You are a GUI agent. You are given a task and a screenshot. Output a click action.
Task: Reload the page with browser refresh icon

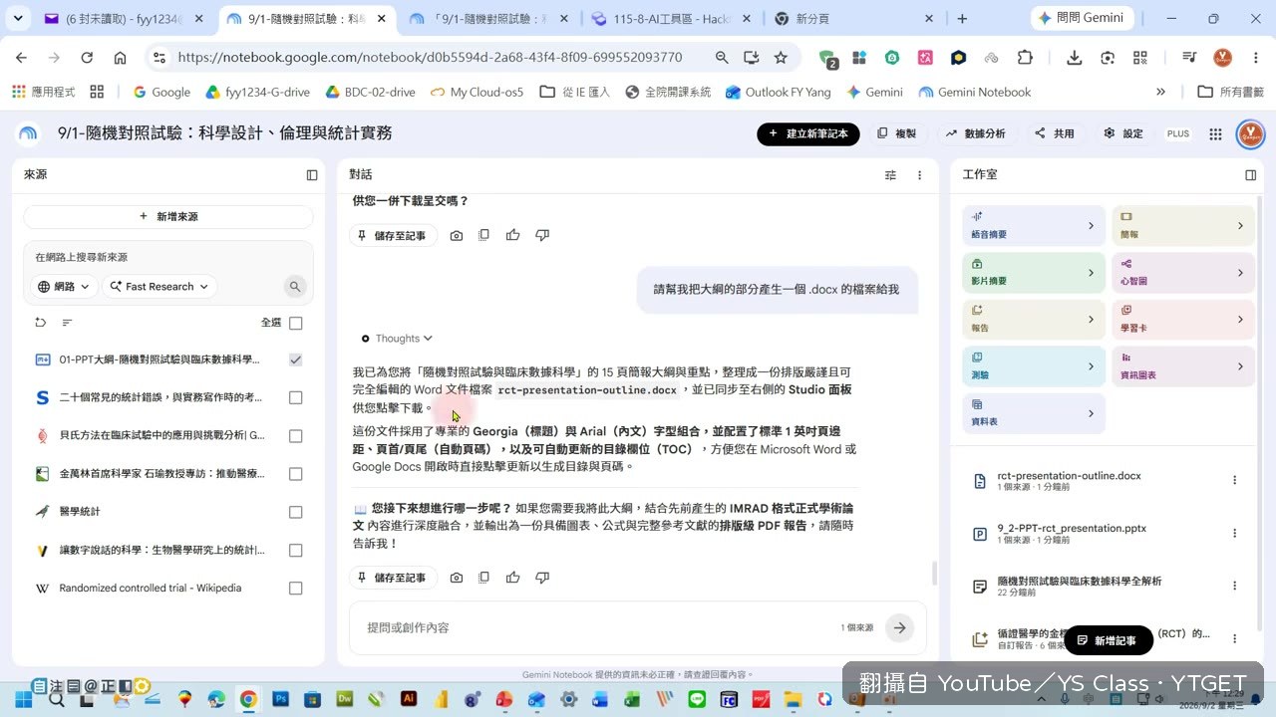[x=87, y=58]
